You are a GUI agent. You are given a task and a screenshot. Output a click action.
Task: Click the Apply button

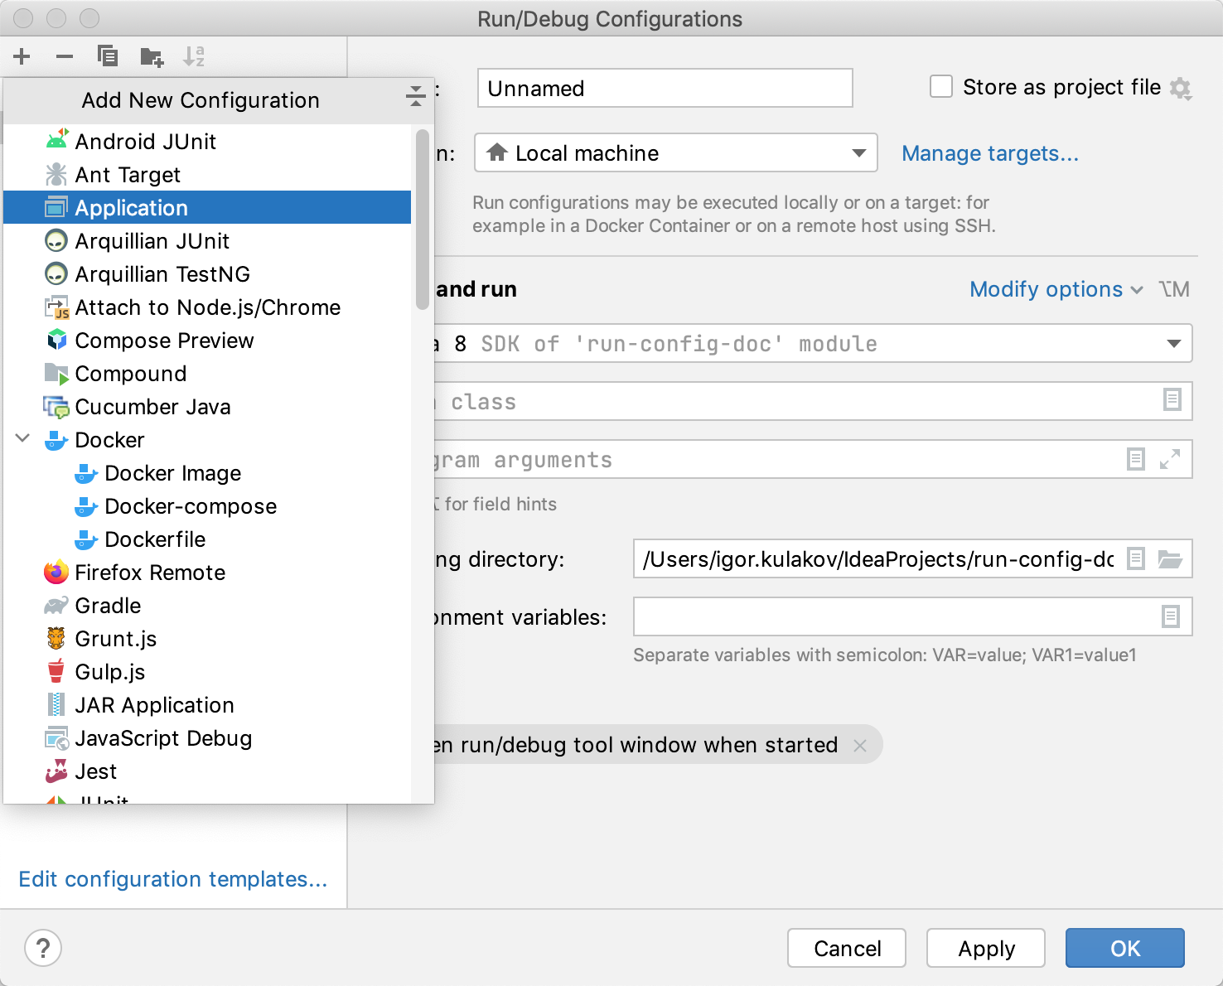click(985, 948)
